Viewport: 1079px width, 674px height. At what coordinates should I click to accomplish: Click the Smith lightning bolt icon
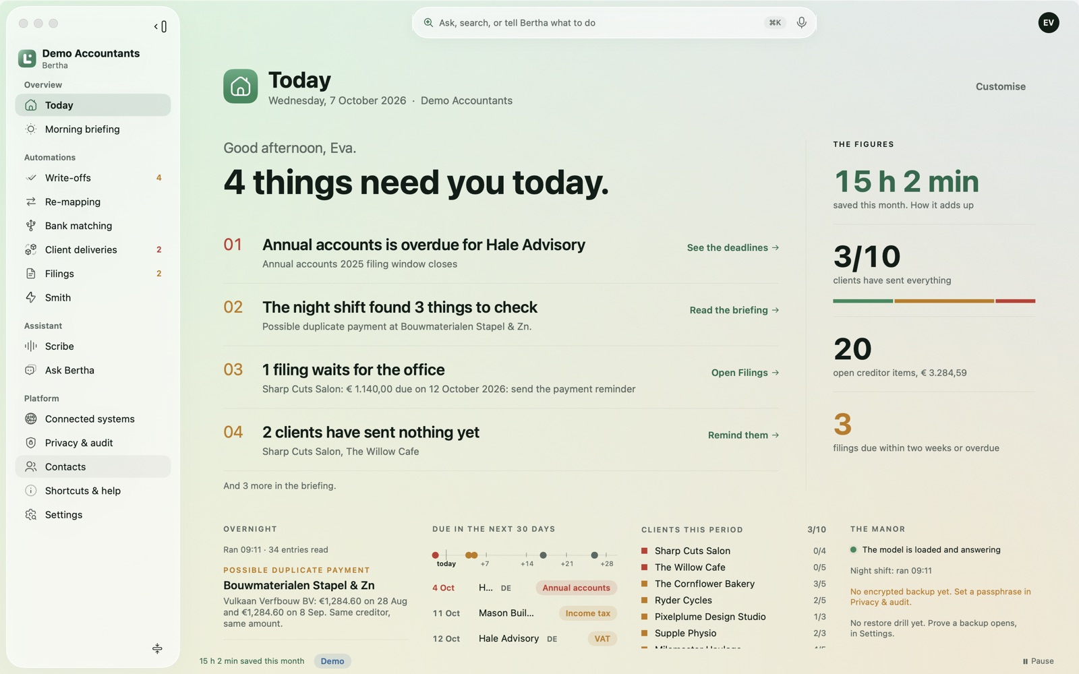pyautogui.click(x=31, y=297)
